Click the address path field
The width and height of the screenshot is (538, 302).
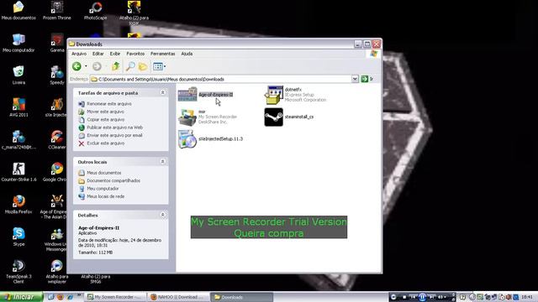[221, 79]
